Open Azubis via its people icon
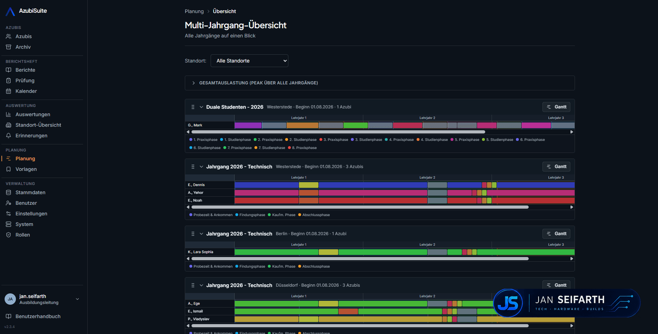Viewport: 658px width, 334px height. [x=8, y=36]
